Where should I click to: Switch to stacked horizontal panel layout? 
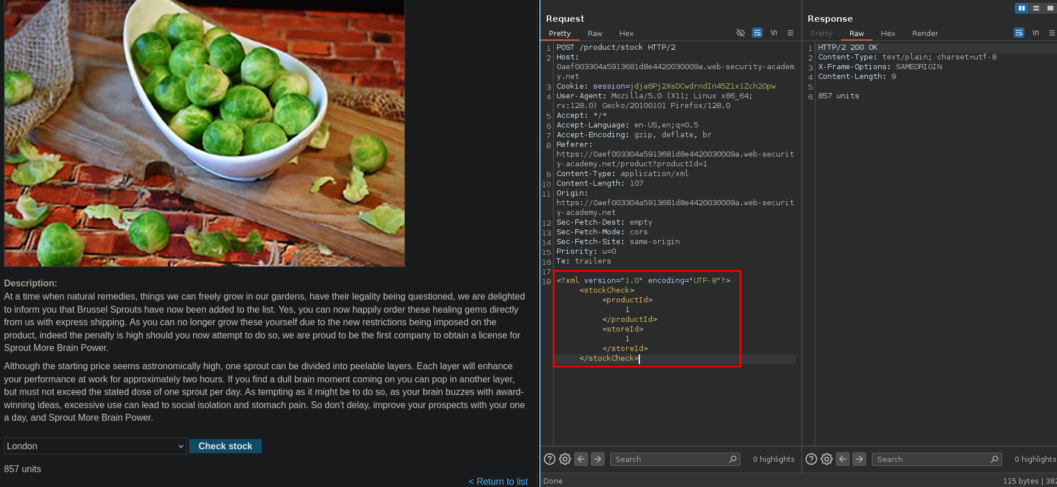pos(1036,8)
